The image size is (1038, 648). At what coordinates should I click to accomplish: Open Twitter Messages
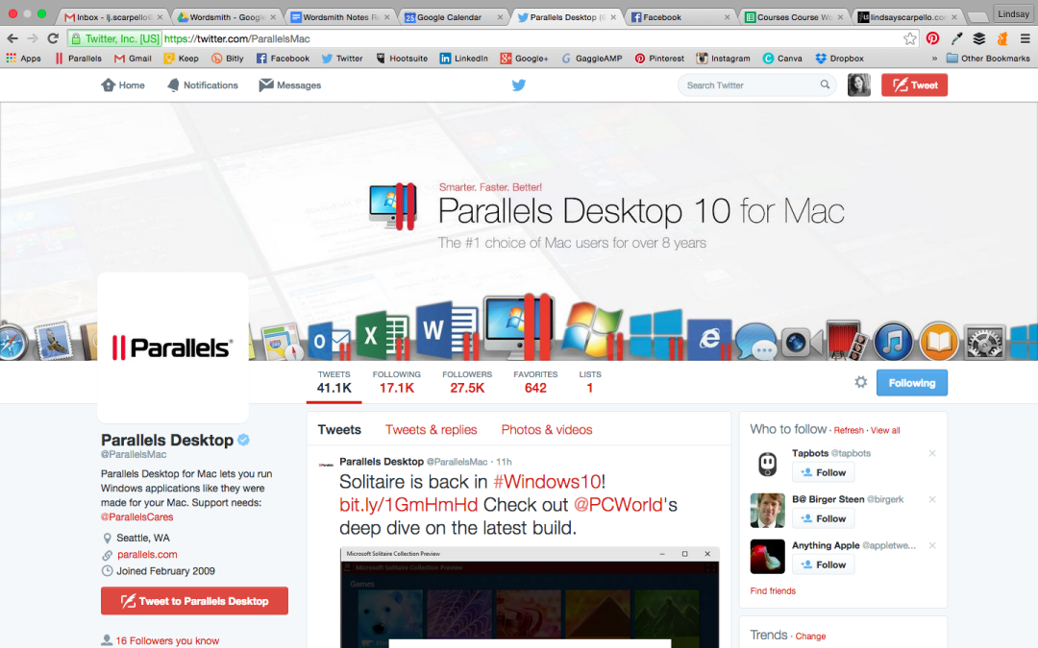pos(290,84)
